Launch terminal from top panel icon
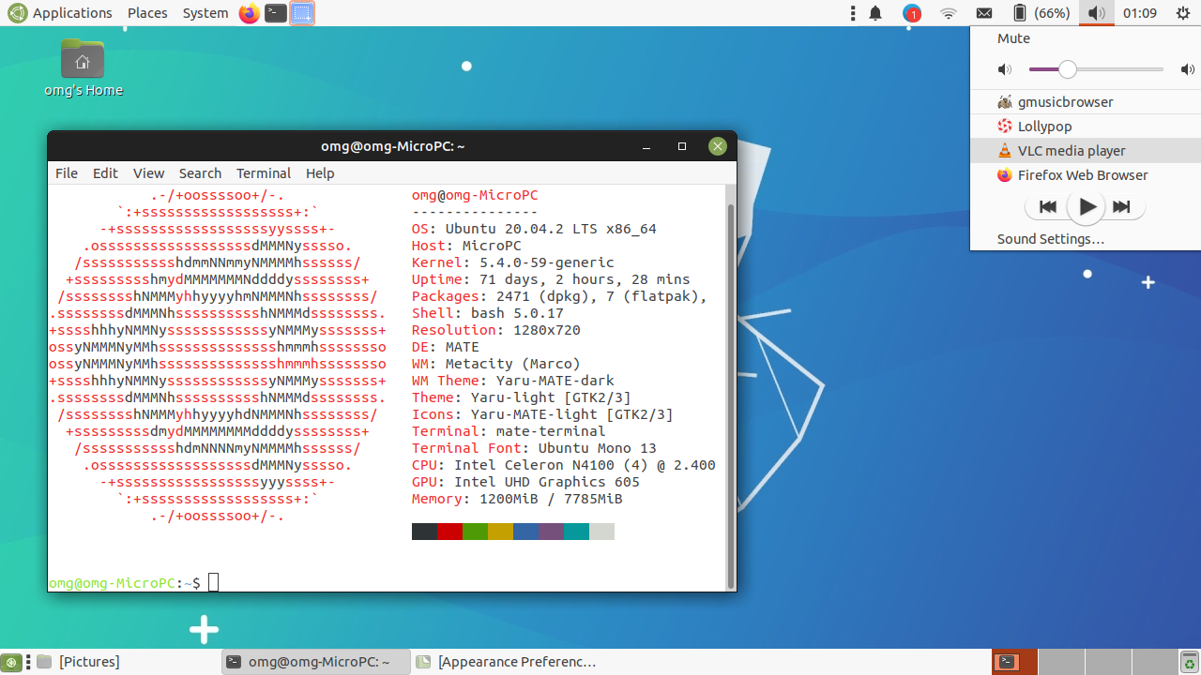 (x=275, y=13)
